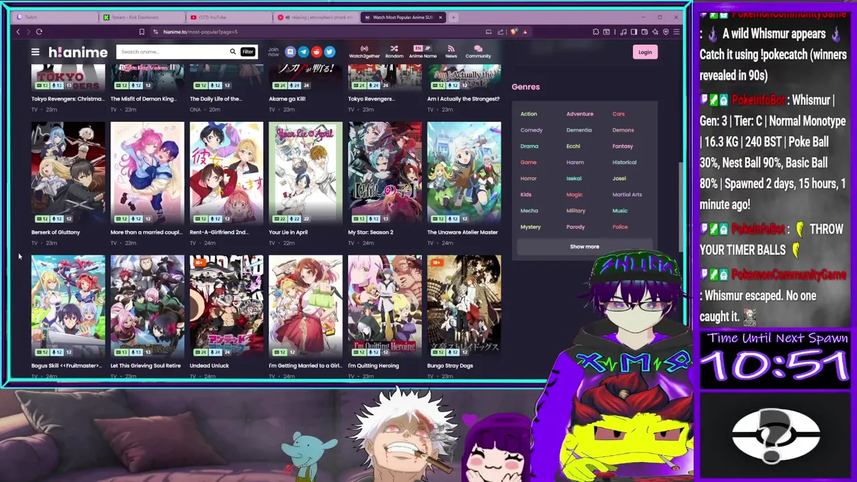Image resolution: width=857 pixels, height=482 pixels.
Task: Click the Bogus Skill Fruitmaster title
Action: tap(66, 366)
